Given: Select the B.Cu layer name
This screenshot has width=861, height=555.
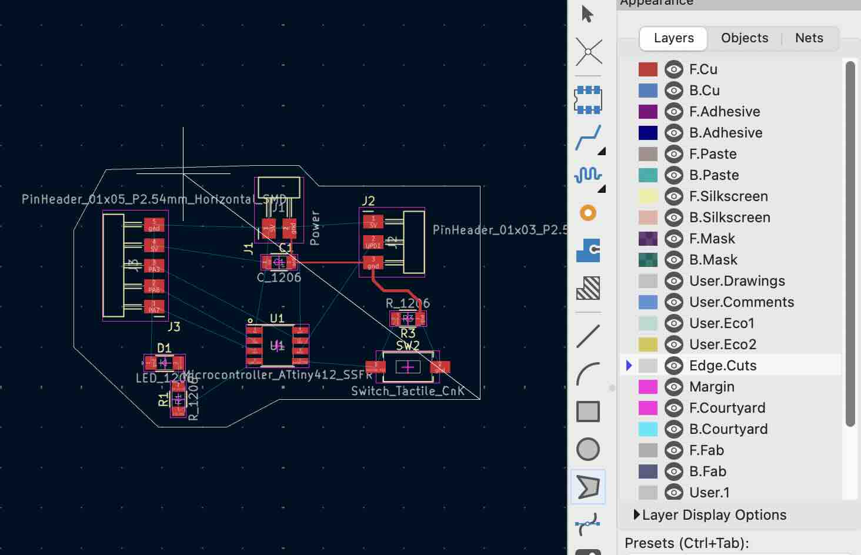Looking at the screenshot, I should 705,91.
